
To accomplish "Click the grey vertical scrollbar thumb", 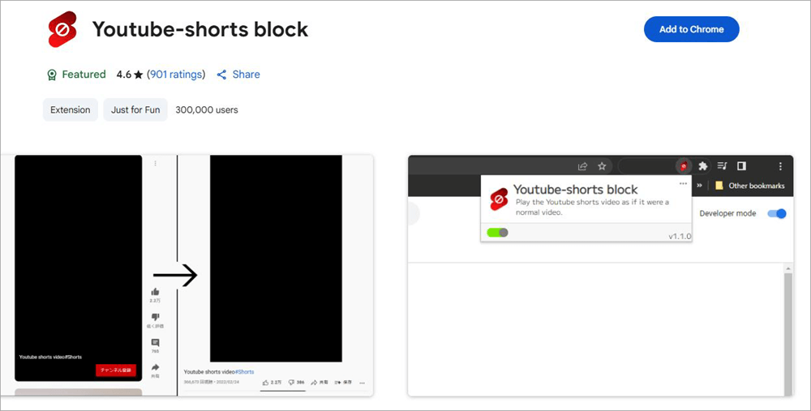I will click(788, 335).
